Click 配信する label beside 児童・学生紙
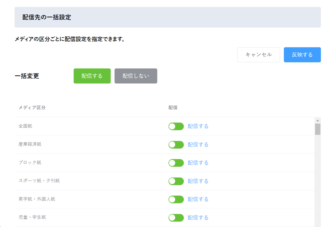Image resolution: width=336 pixels, height=227 pixels. [198, 218]
